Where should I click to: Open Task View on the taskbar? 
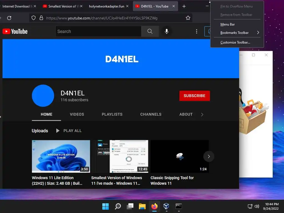pos(130,206)
